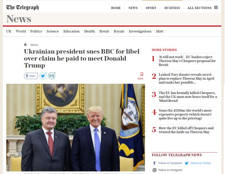Go to home via breadcrumb house icon
The height and width of the screenshot is (174, 225).
tap(25, 45)
